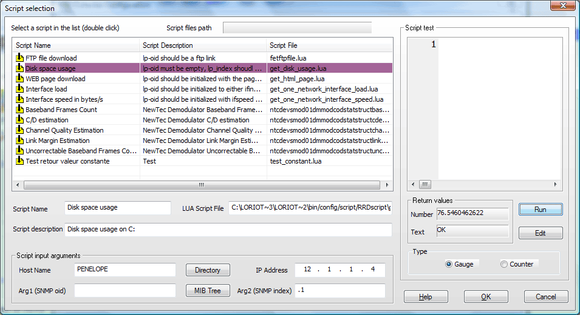Screen dimensions: 580x315
Task: Focus the Script files path field
Action: point(297,28)
